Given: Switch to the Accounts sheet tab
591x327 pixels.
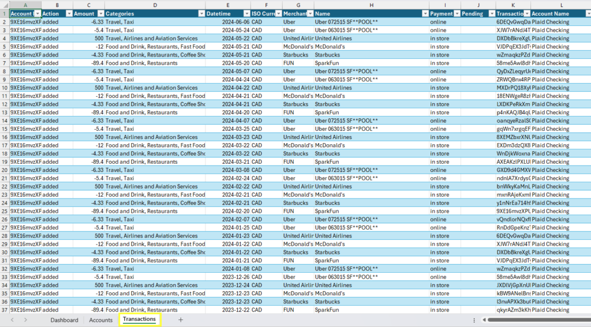Looking at the screenshot, I should [101, 320].
